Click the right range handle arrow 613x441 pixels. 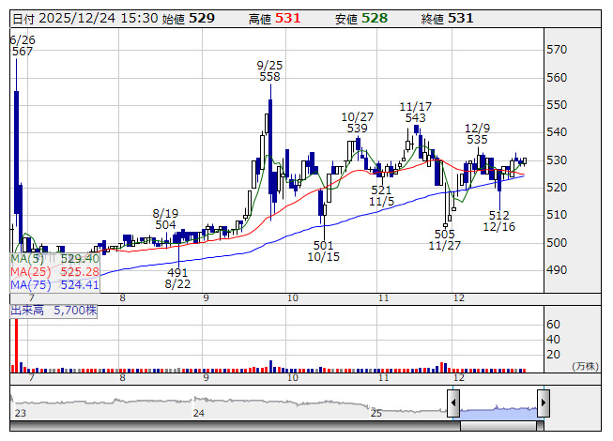pyautogui.click(x=544, y=403)
